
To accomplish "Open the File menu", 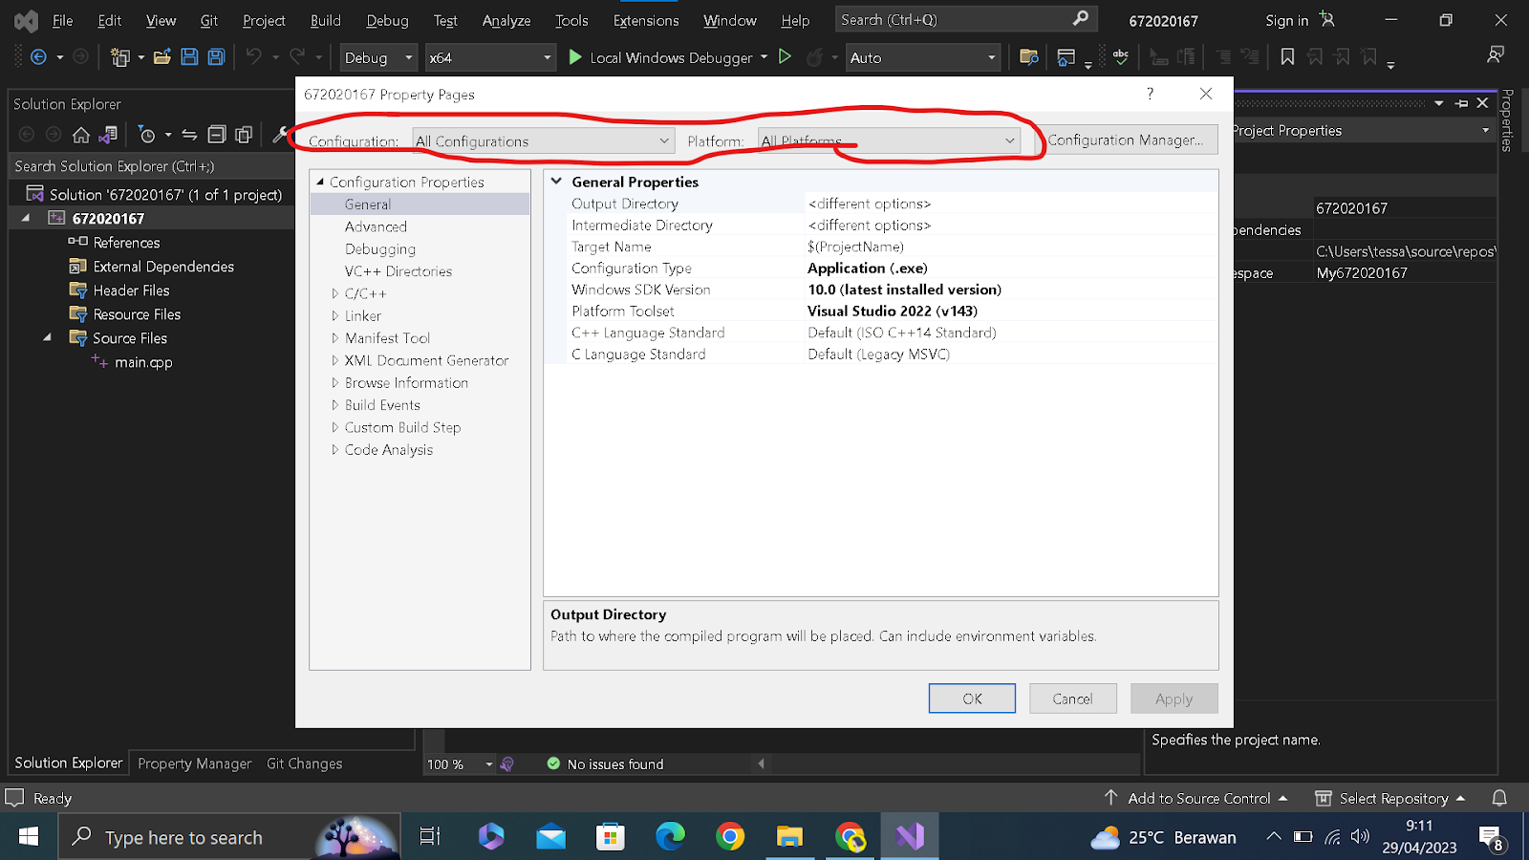I will (x=63, y=20).
